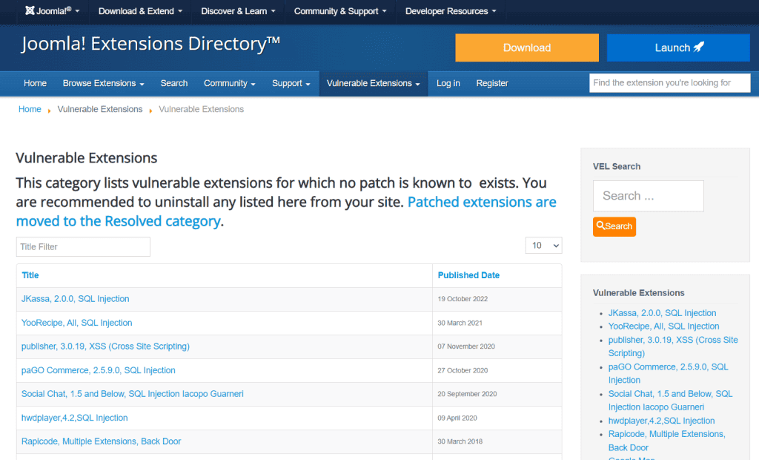Focus the extension finder search box

(x=670, y=83)
